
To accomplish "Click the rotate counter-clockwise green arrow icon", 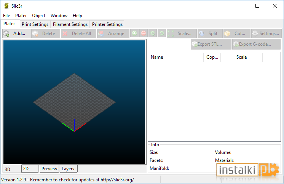I will click(x=153, y=34).
